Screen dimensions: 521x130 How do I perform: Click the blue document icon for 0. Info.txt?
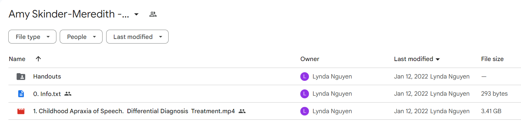[21, 94]
